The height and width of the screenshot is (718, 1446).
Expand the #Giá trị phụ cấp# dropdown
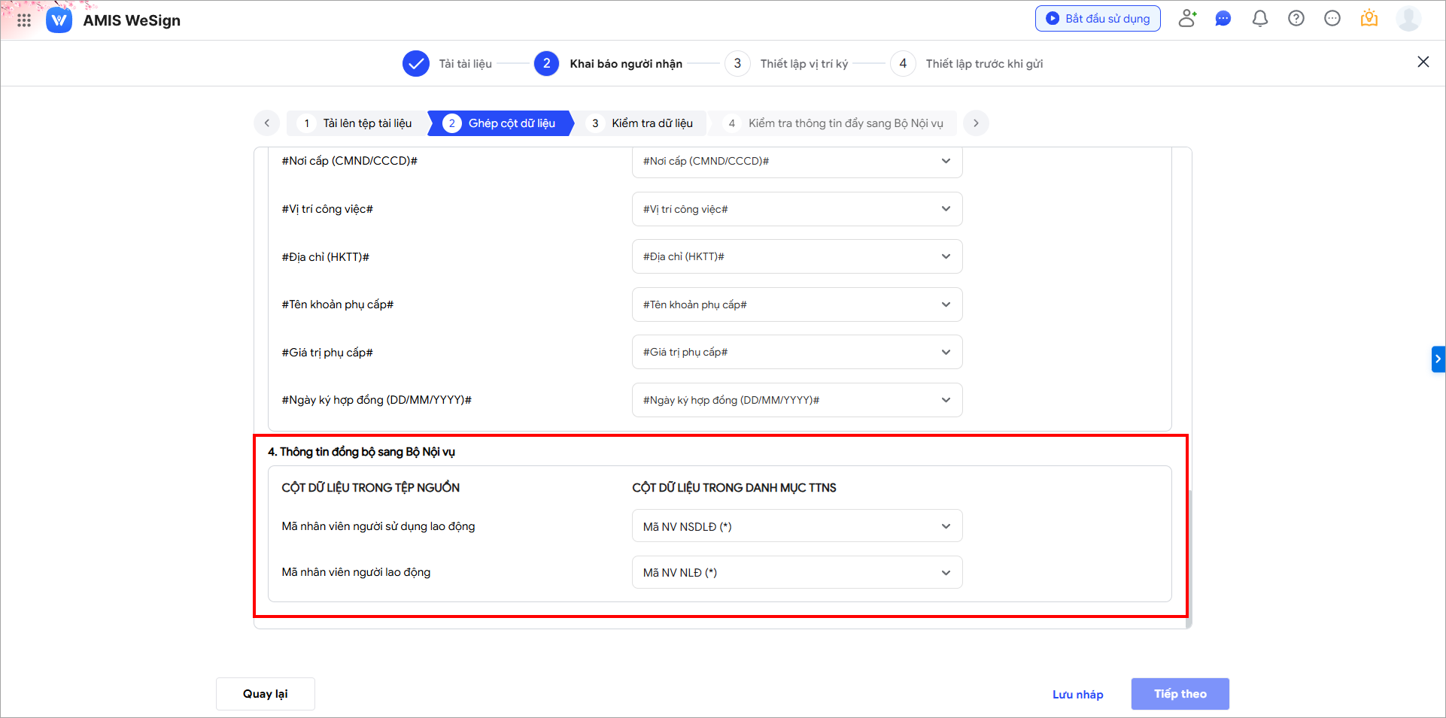(x=797, y=352)
